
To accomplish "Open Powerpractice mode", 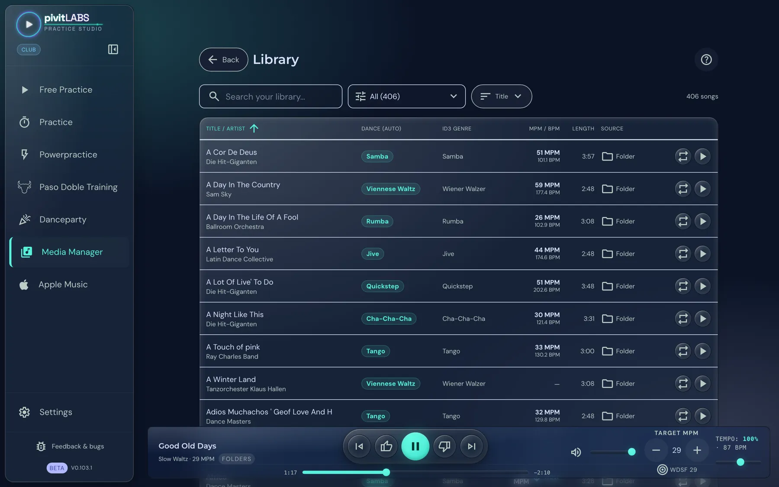I will (x=69, y=155).
